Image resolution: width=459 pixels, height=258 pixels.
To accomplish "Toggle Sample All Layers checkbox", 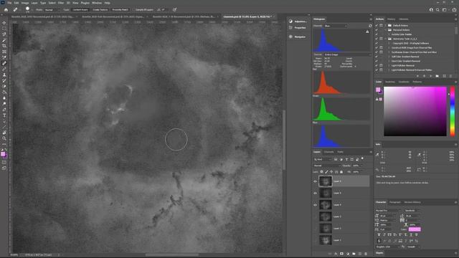I will coord(134,9).
